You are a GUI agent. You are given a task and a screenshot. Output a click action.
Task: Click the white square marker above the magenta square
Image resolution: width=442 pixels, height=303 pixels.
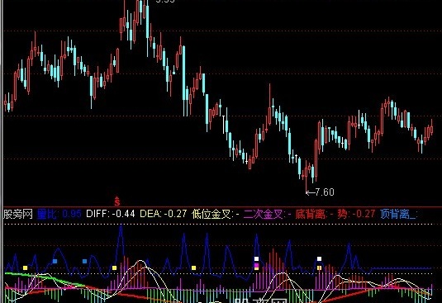click(x=256, y=258)
